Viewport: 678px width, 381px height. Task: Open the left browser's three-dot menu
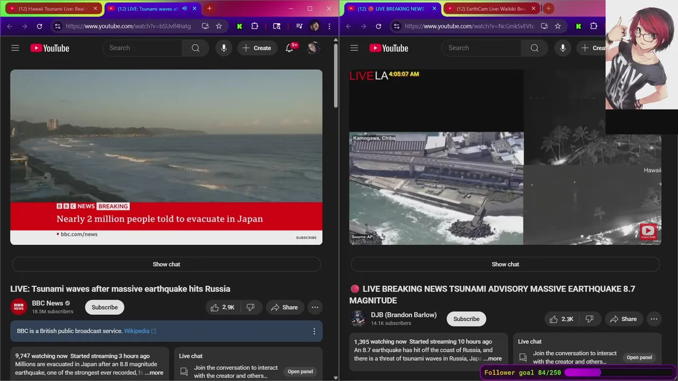pyautogui.click(x=329, y=26)
